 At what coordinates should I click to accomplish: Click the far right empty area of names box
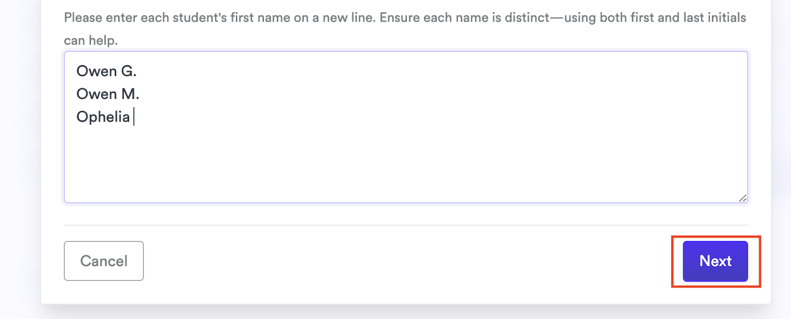tap(692, 123)
